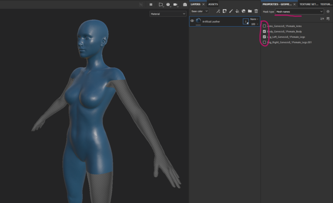The width and height of the screenshot is (333, 203).
Task: Pause the viewport rendering
Action: tap(151, 5)
